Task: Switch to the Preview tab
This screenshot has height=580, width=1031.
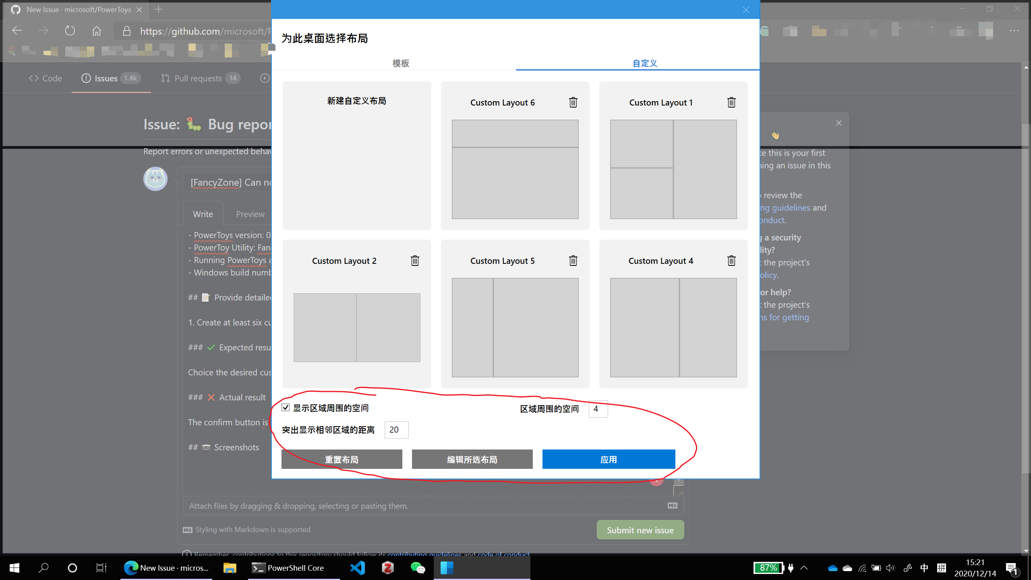Action: coord(250,214)
